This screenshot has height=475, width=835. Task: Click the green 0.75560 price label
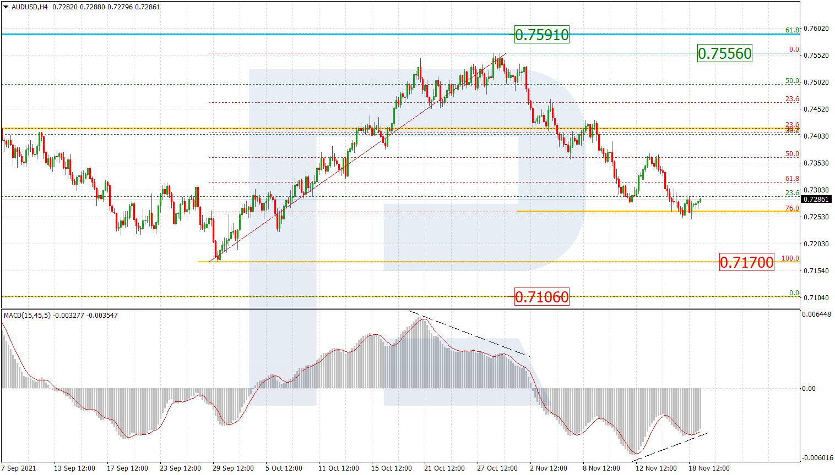pyautogui.click(x=724, y=53)
